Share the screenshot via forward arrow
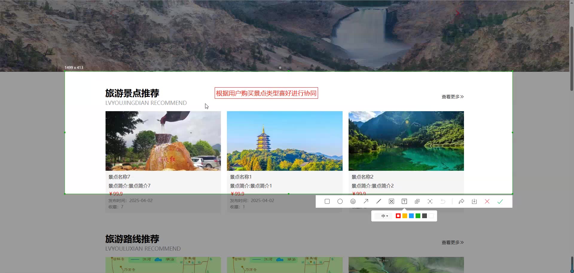Image resolution: width=574 pixels, height=273 pixels. click(x=461, y=201)
